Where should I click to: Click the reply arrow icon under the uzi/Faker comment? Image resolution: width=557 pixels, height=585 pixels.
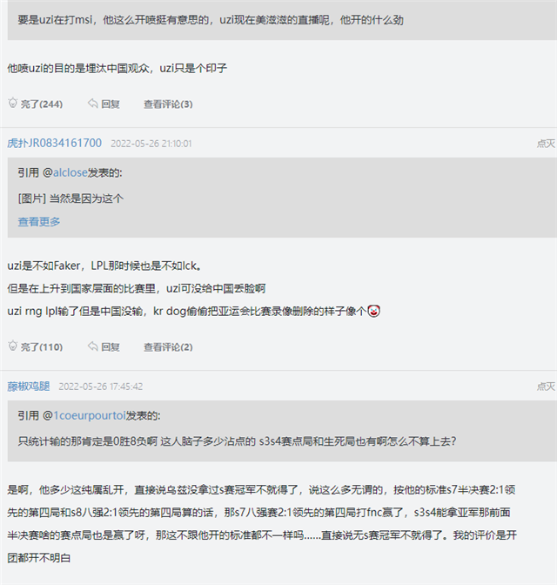92,346
